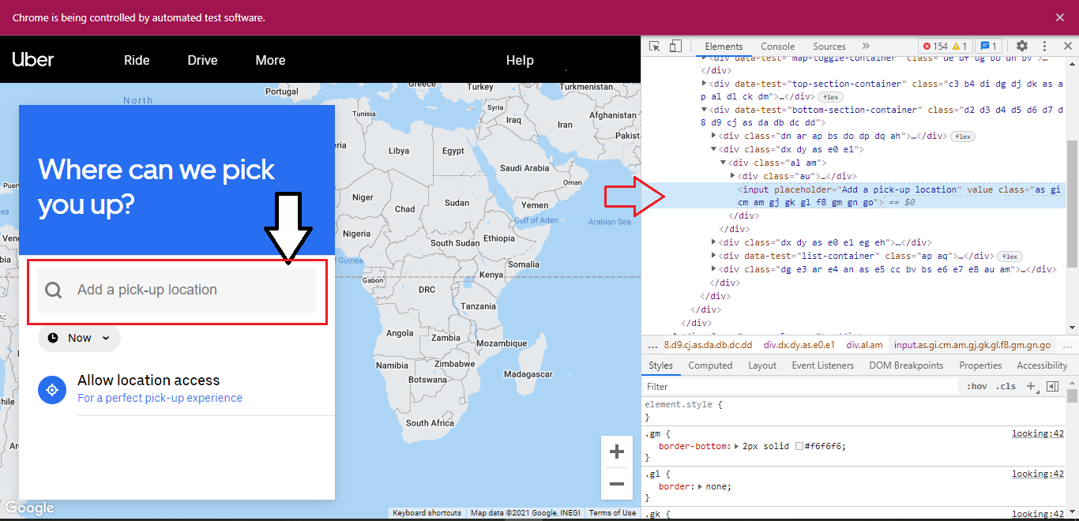Zoom in on the map
The image size is (1079, 521).
pyautogui.click(x=617, y=452)
